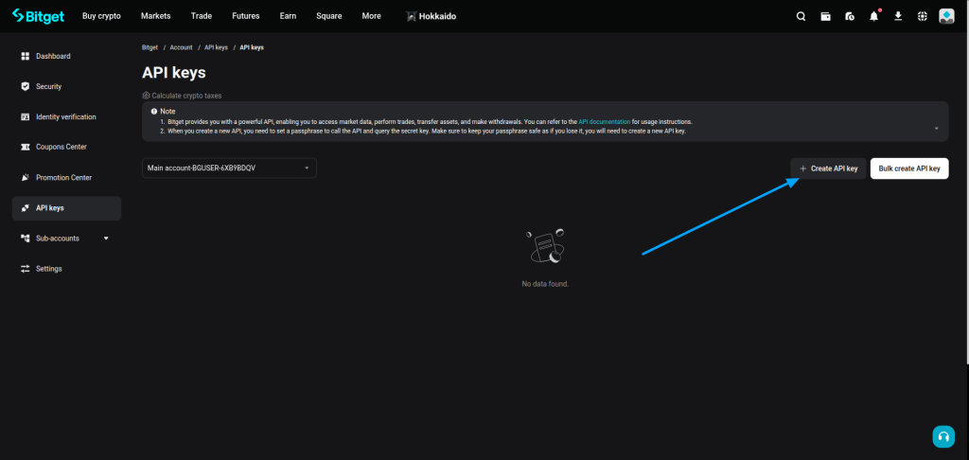969x460 pixels.
Task: Open the language globe icon
Action: point(923,16)
